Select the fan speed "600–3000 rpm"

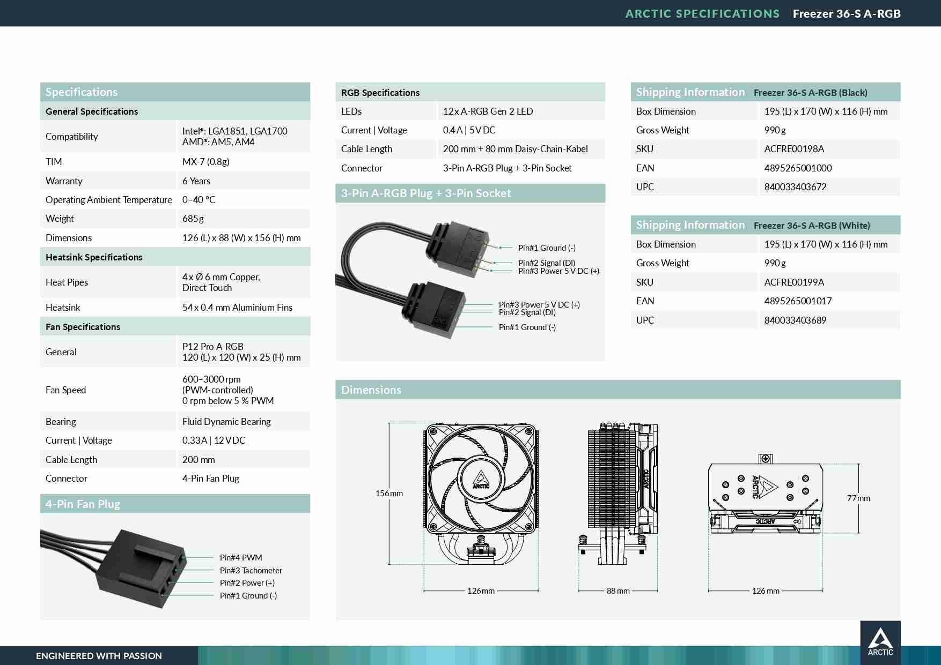(x=211, y=379)
